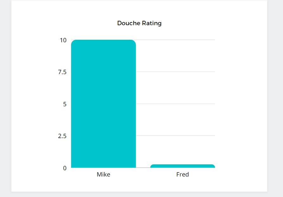Click the y-axis label "7.5"
This screenshot has width=283, height=197.
coord(62,72)
